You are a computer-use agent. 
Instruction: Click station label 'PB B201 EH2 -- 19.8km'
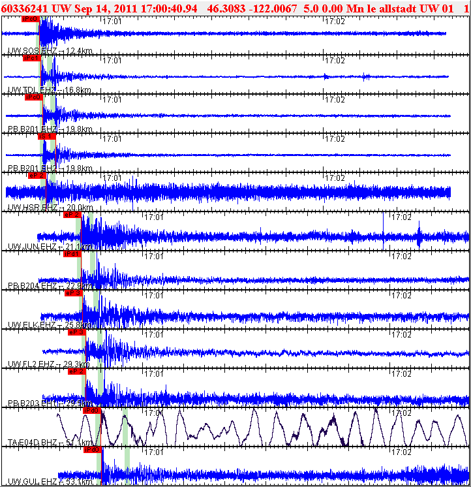(x=50, y=168)
